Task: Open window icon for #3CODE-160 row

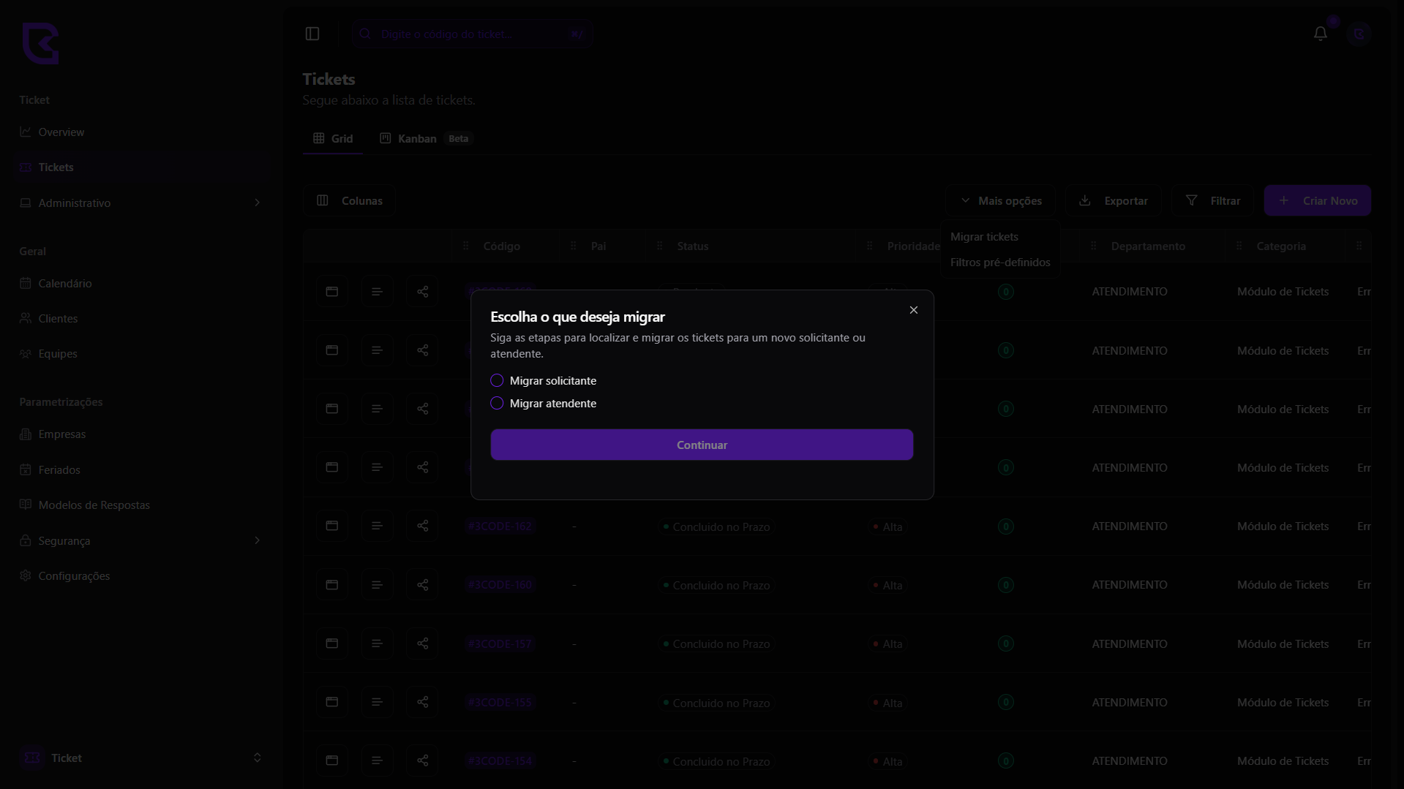Action: click(332, 584)
